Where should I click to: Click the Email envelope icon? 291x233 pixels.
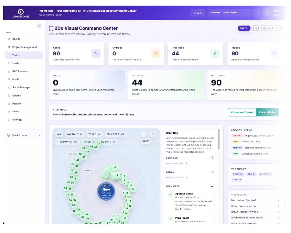click(9, 79)
